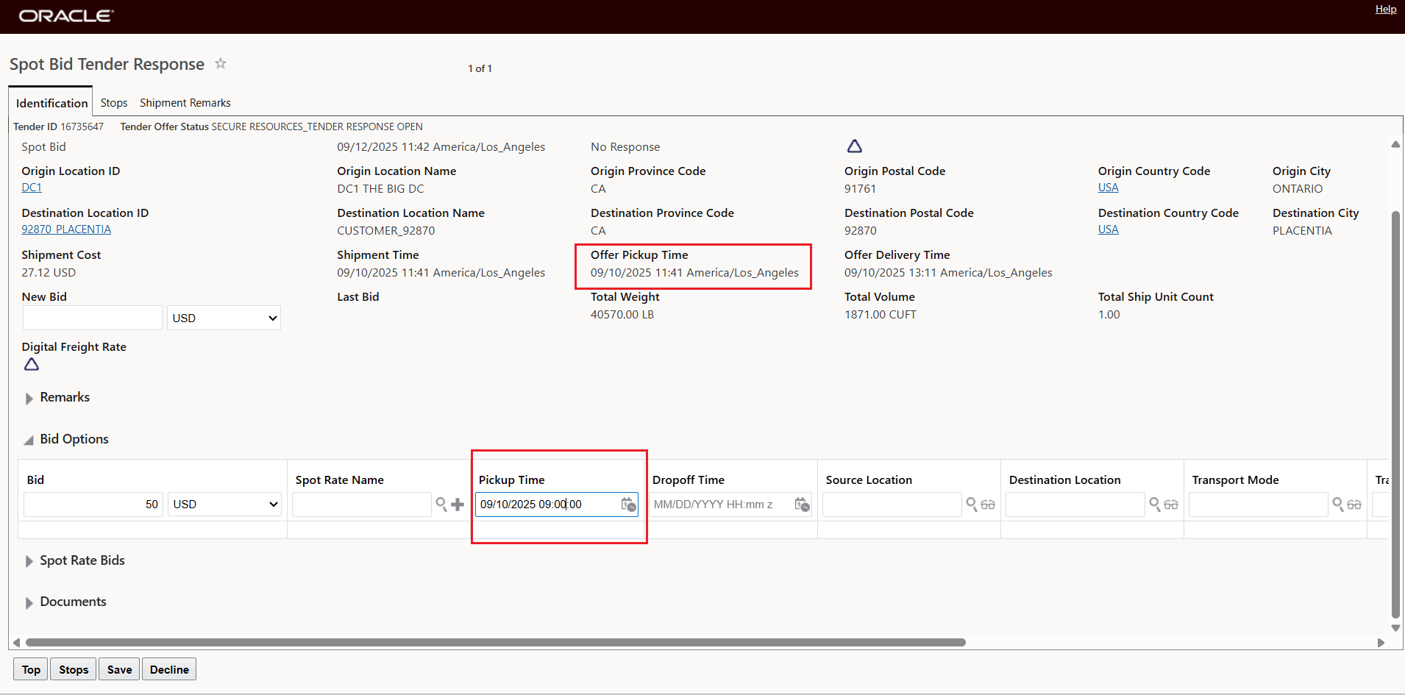Save the spot bid response
This screenshot has height=695, width=1405.
(118, 669)
